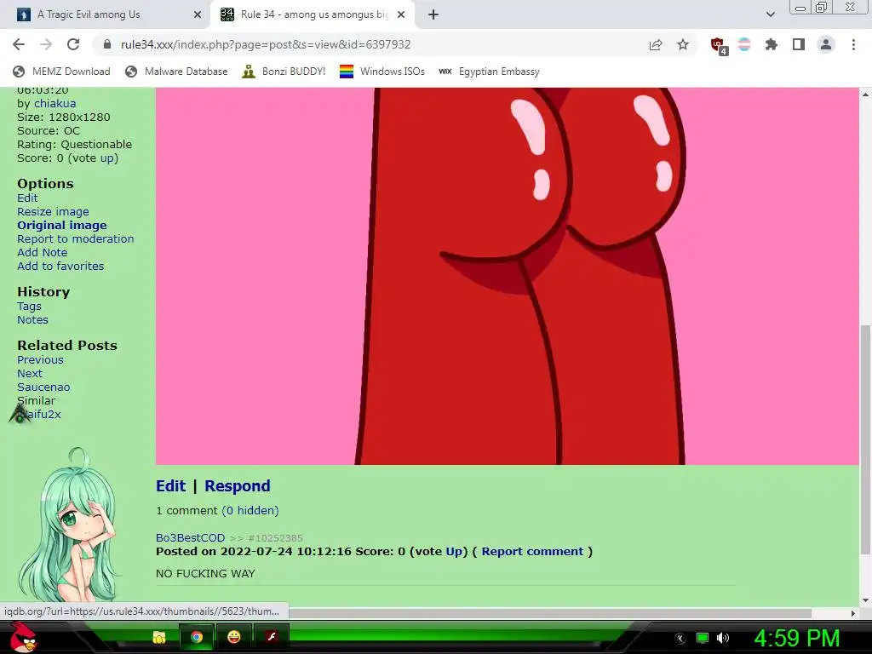Click Resize image option
Viewport: 872px width, 654px height.
point(53,212)
